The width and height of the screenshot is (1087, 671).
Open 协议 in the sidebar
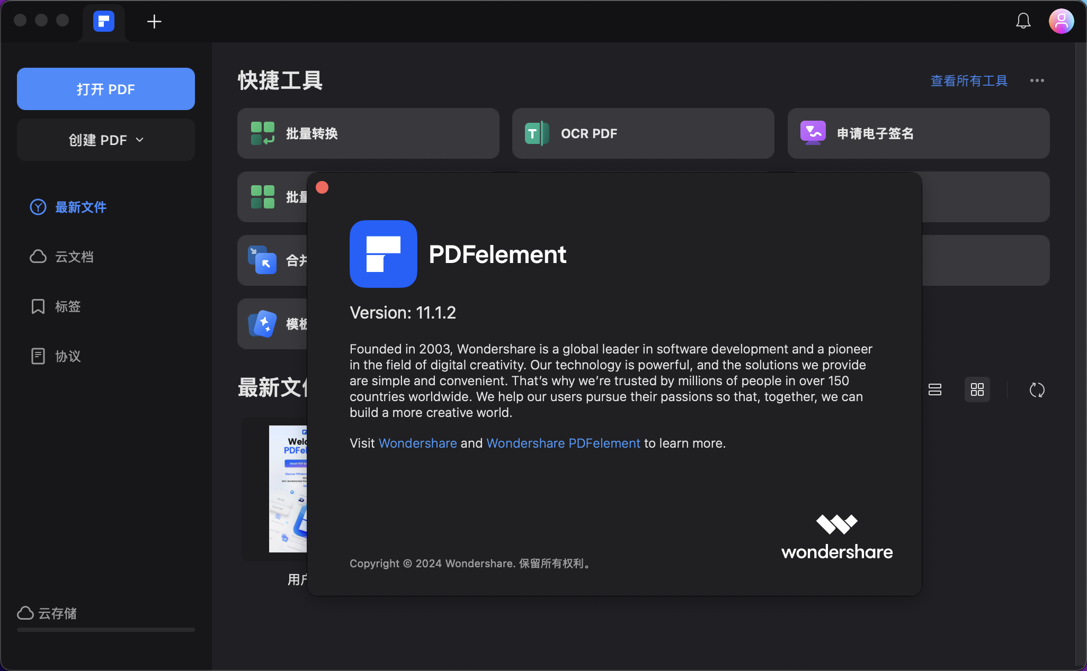coord(68,356)
